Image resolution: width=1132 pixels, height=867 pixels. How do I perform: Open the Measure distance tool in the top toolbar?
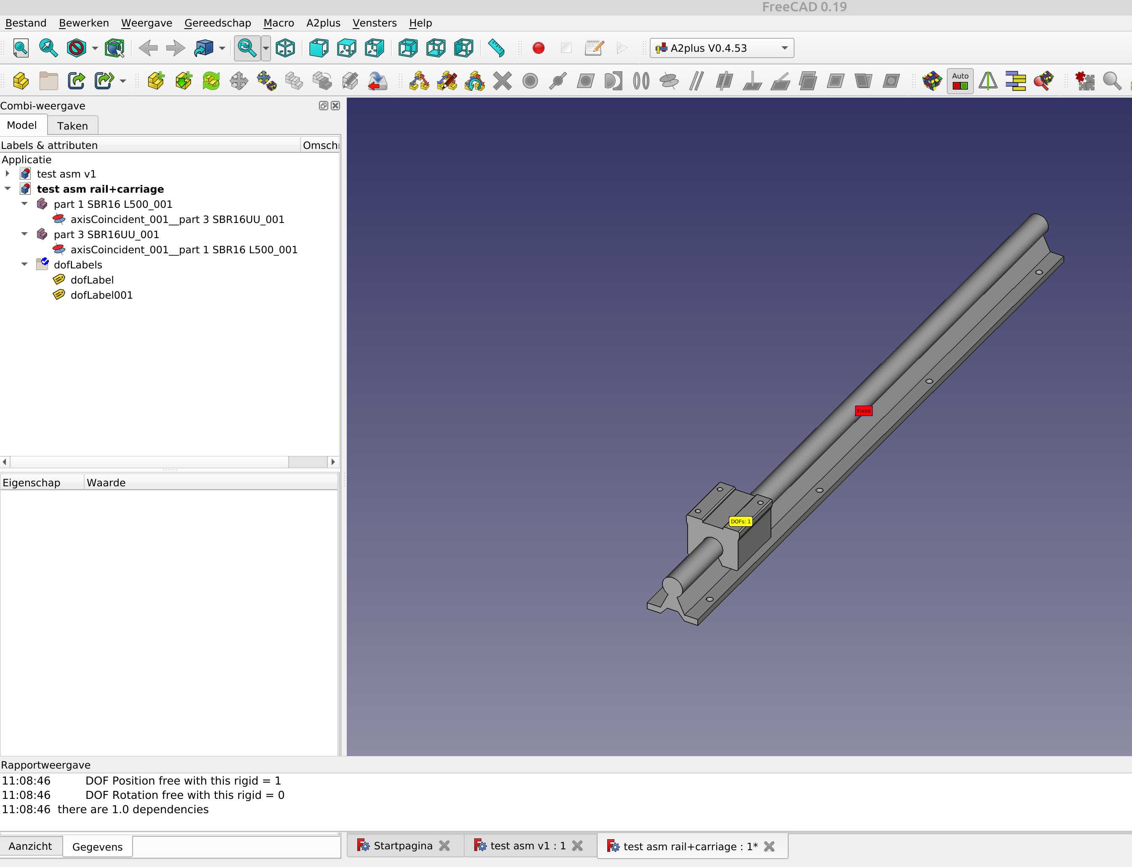497,48
